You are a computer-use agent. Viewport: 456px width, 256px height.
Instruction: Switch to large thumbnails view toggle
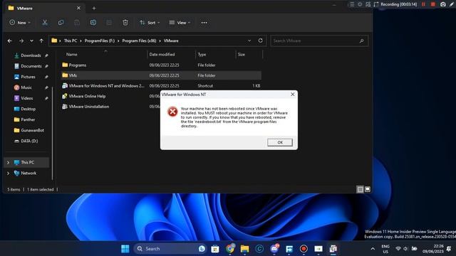click(368, 189)
